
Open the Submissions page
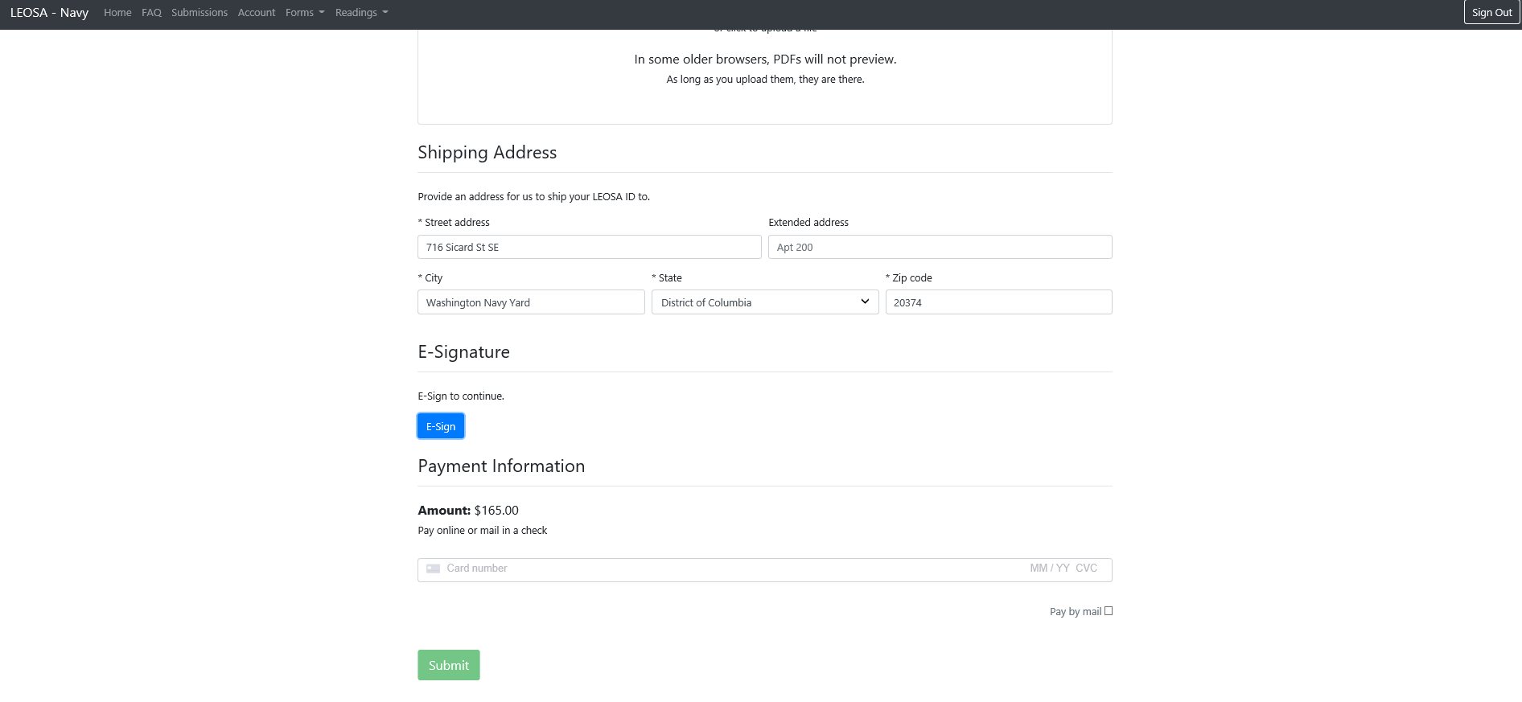[x=200, y=13]
